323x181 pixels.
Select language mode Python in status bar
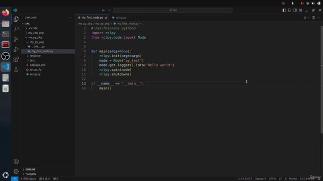[x=293, y=179]
